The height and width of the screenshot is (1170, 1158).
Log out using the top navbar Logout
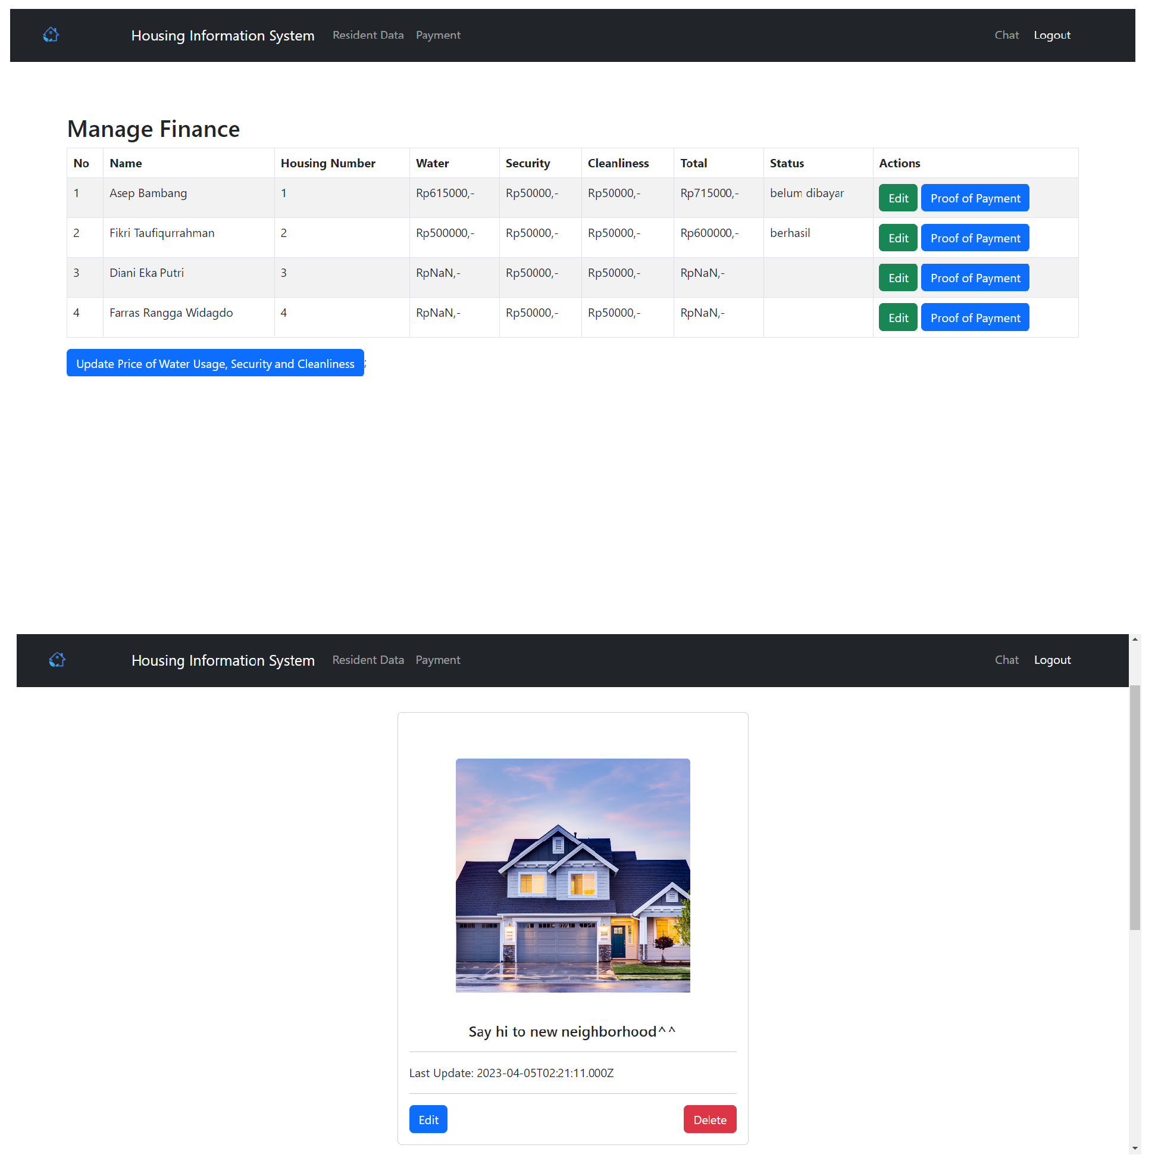click(1051, 35)
